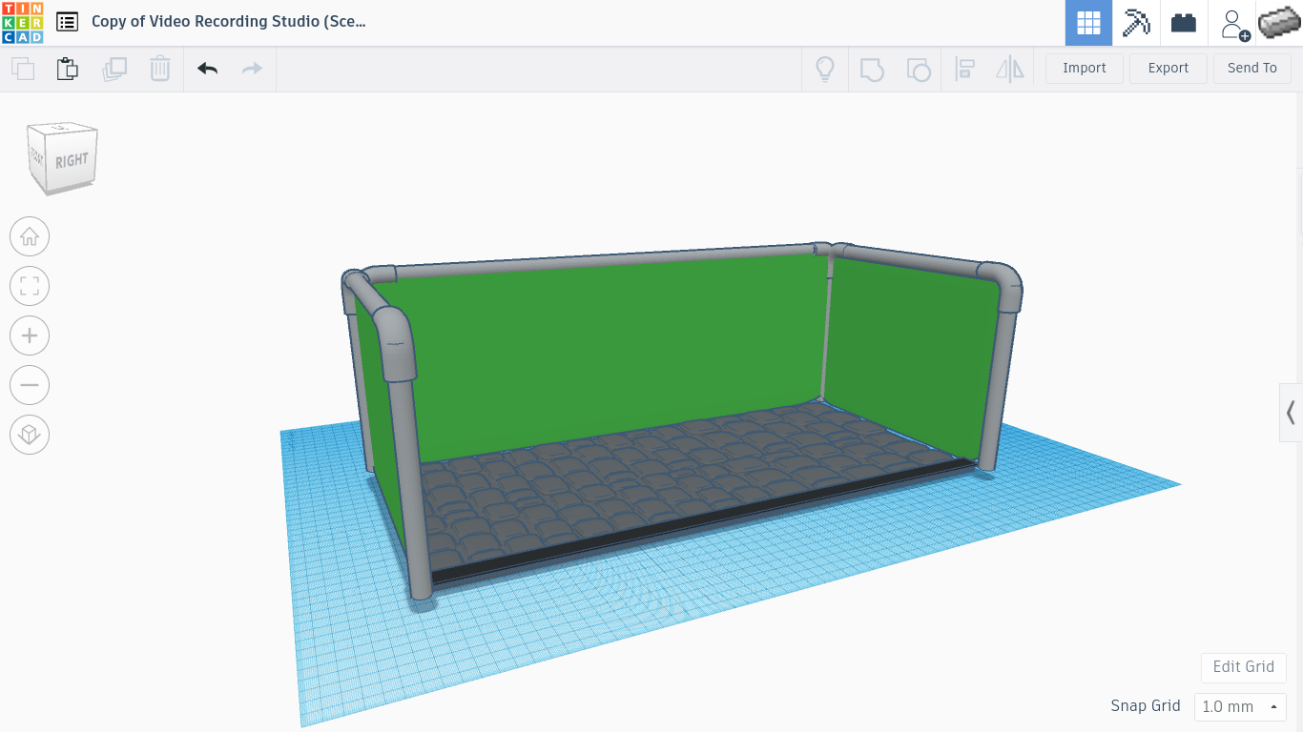
Task: Open the user profile avatar
Action: [x=1279, y=22]
